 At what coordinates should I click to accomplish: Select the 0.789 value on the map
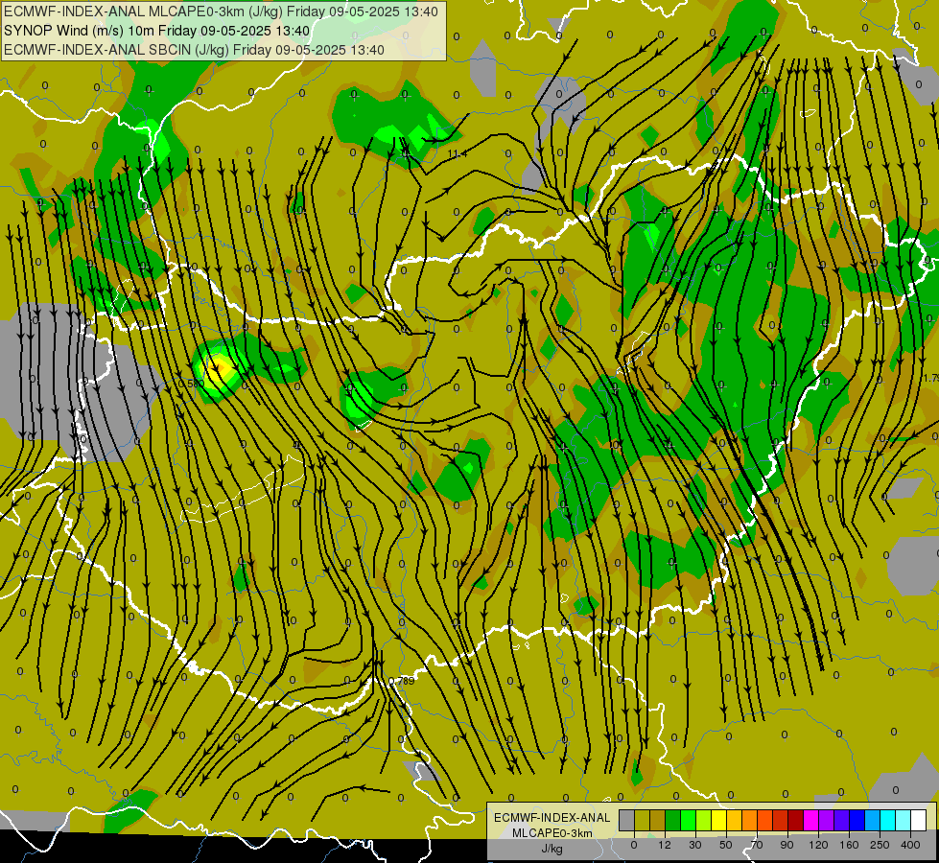[x=401, y=681]
